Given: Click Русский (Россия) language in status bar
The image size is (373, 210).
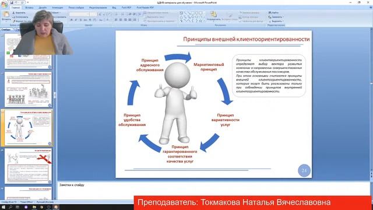Looking at the screenshot, I should (45, 202).
